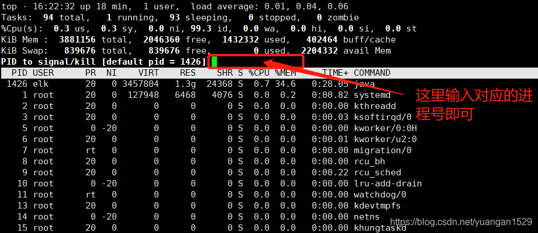Screen dimensions: 538x233
Task: Click PID 13 in the process list
Action: [22, 206]
